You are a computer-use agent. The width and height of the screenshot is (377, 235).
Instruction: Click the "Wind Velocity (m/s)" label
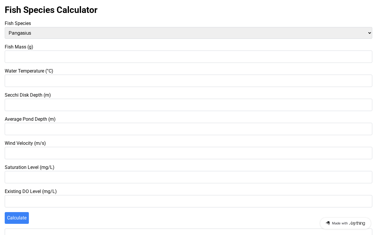tap(25, 143)
